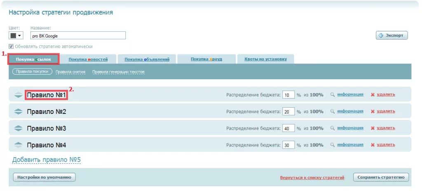Viewport: 422px width, 191px height.
Task: Expand Правило №2 rule
Action: coord(46,112)
